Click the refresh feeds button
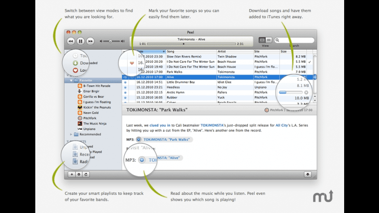 tap(86, 174)
